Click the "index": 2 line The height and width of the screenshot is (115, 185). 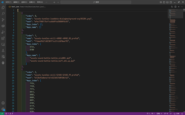coord(31,72)
